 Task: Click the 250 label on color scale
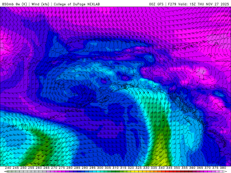coord(23,168)
